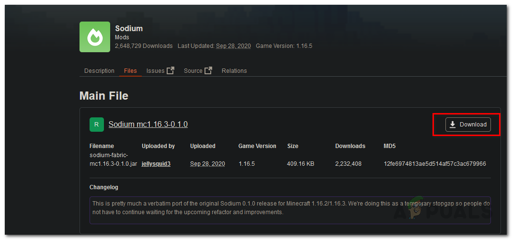Image resolution: width=512 pixels, height=240 pixels.
Task: Click the Uploaded column header
Action: 203,146
